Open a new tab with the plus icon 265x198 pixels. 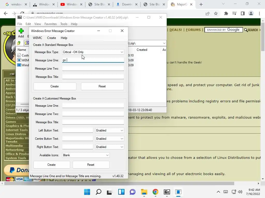point(201,5)
